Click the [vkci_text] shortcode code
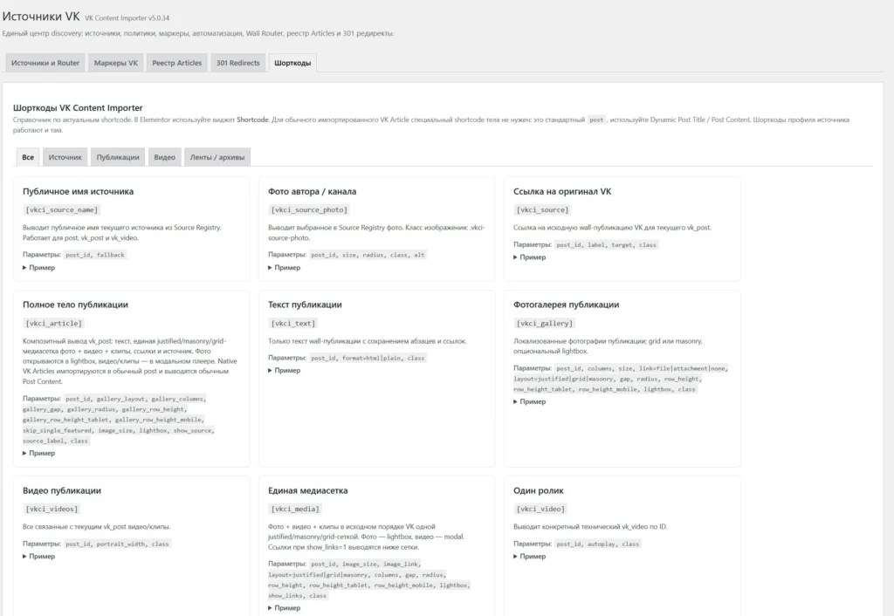Screen dimensions: 894x616 [x=292, y=323]
